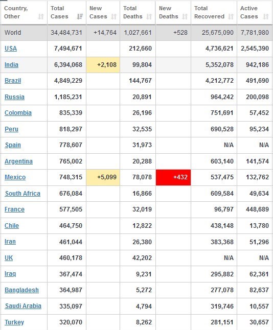
Task: Sort by Total Recovered arrow icon
Action: pos(231,16)
